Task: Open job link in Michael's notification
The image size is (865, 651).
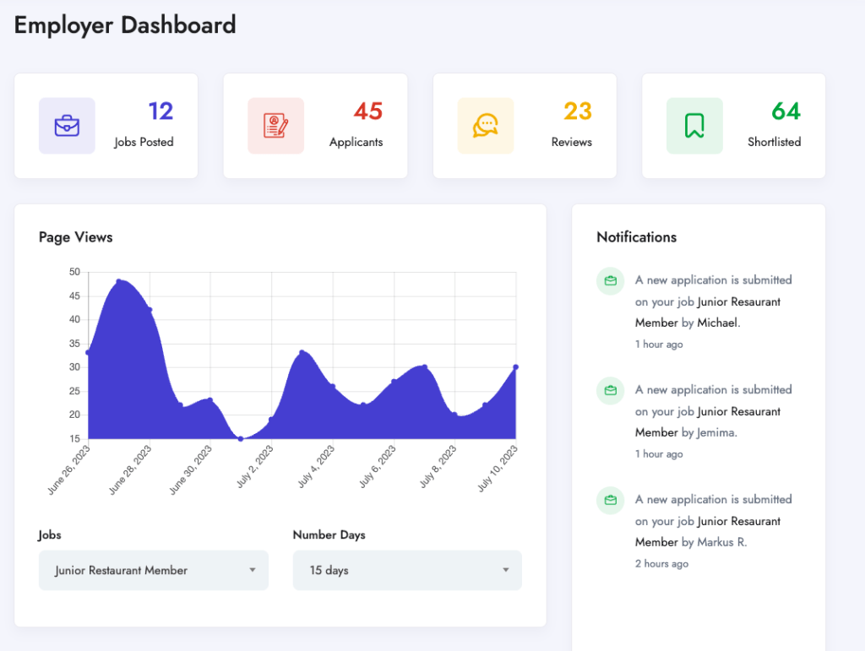Action: click(x=738, y=302)
